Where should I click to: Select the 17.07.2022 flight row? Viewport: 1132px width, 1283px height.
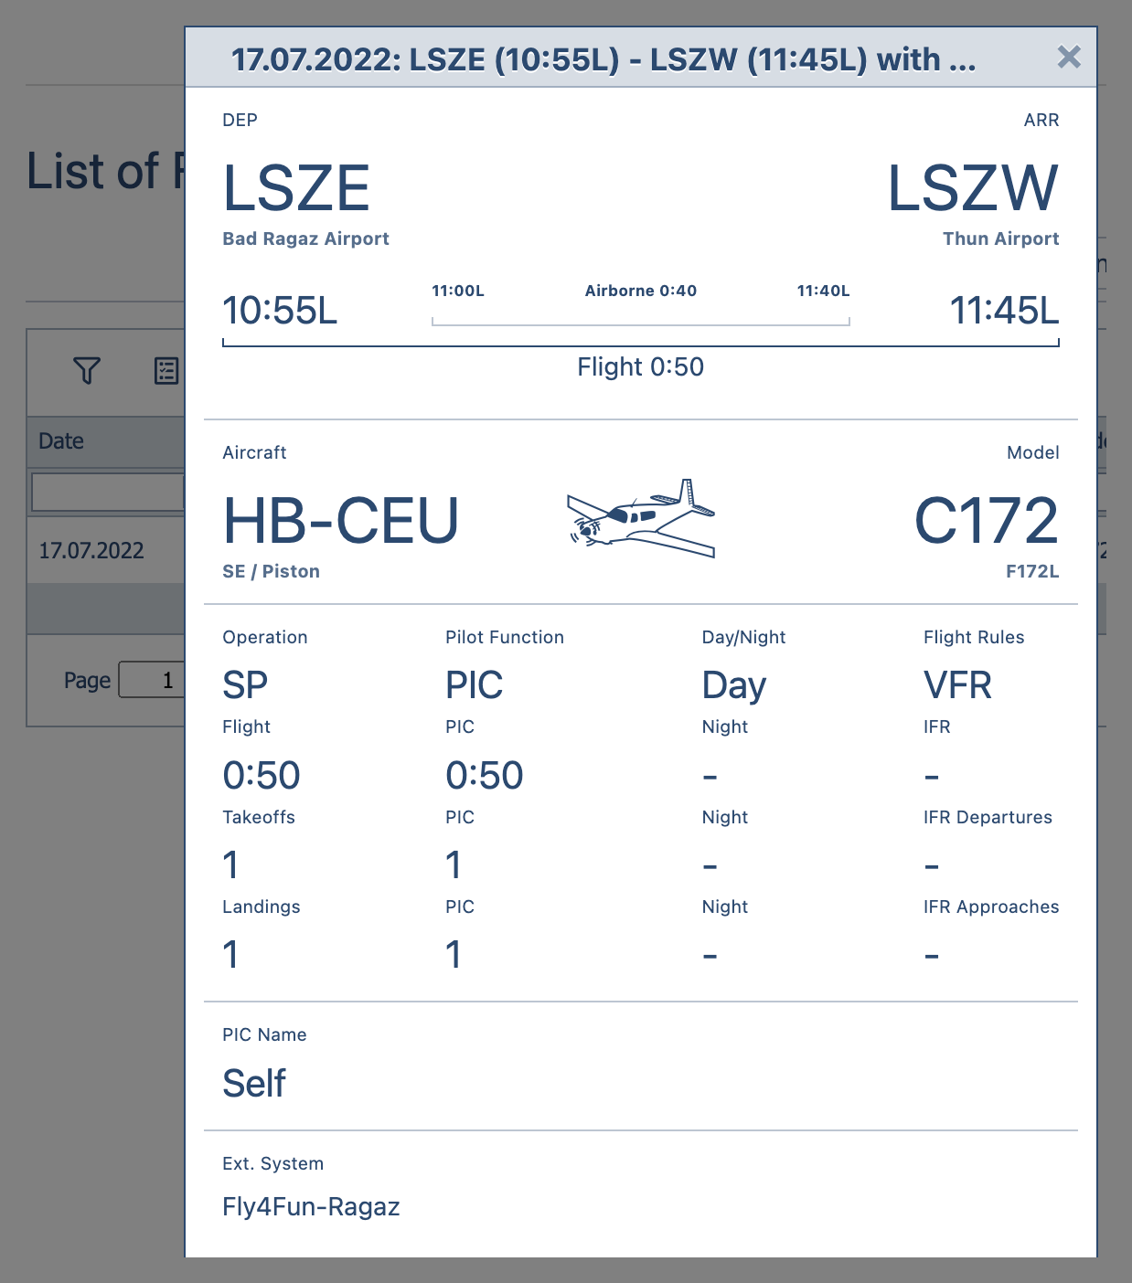[106, 550]
